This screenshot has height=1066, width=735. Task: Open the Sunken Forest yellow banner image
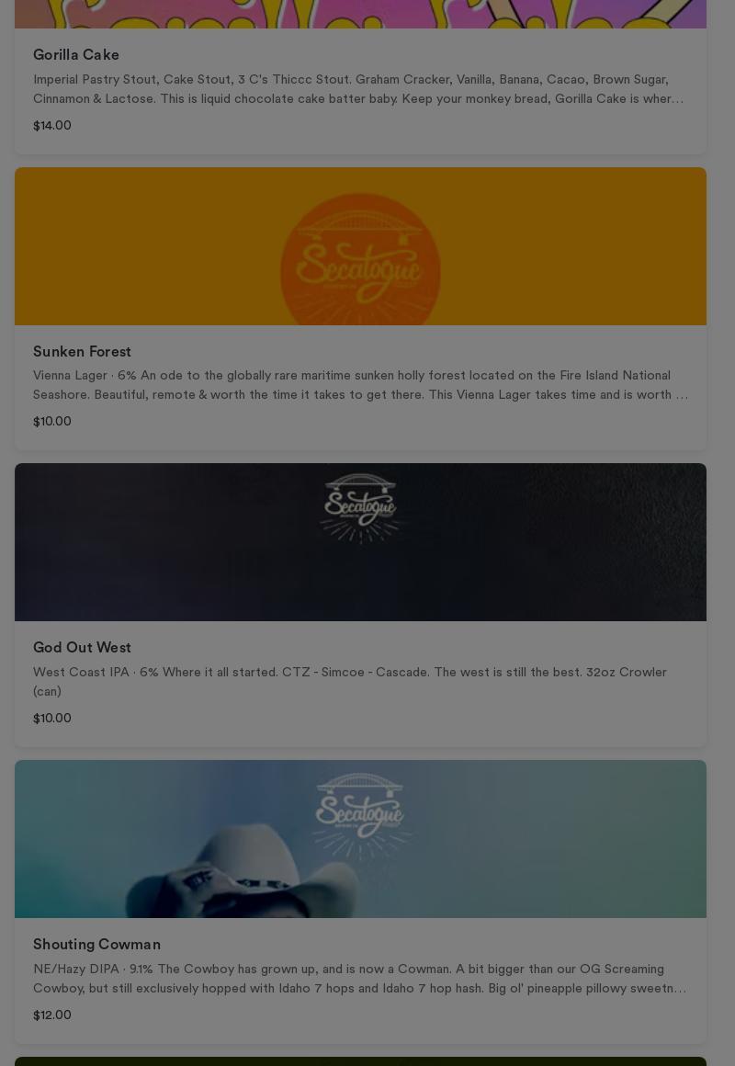[360, 246]
